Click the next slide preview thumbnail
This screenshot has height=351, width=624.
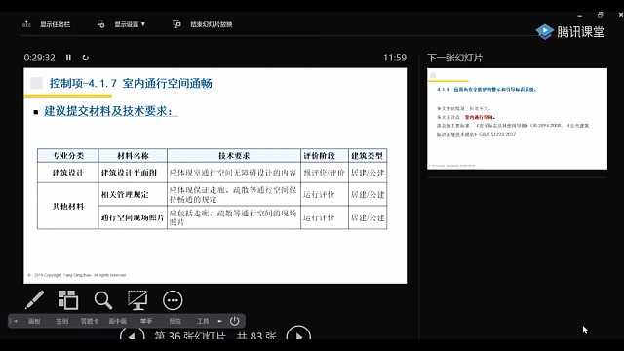click(x=517, y=119)
